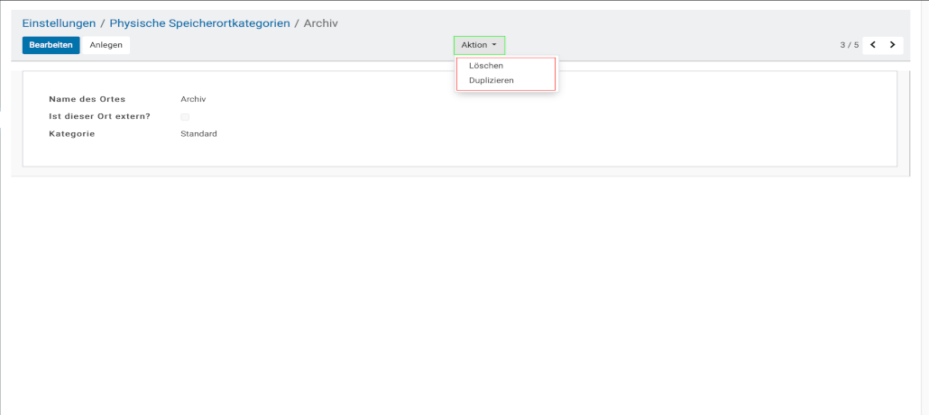Click the first slash separator in breadcrumb
The height and width of the screenshot is (415, 929).
pos(103,23)
